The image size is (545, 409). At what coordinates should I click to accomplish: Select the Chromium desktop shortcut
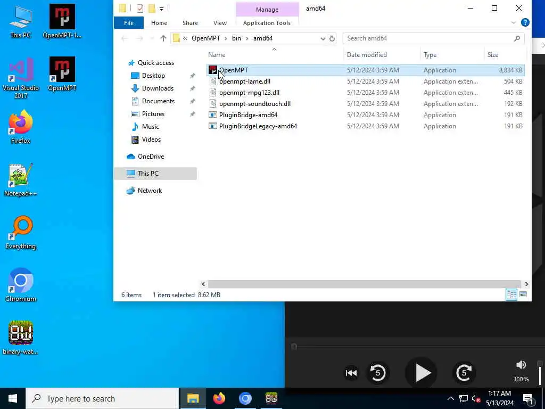tap(21, 285)
